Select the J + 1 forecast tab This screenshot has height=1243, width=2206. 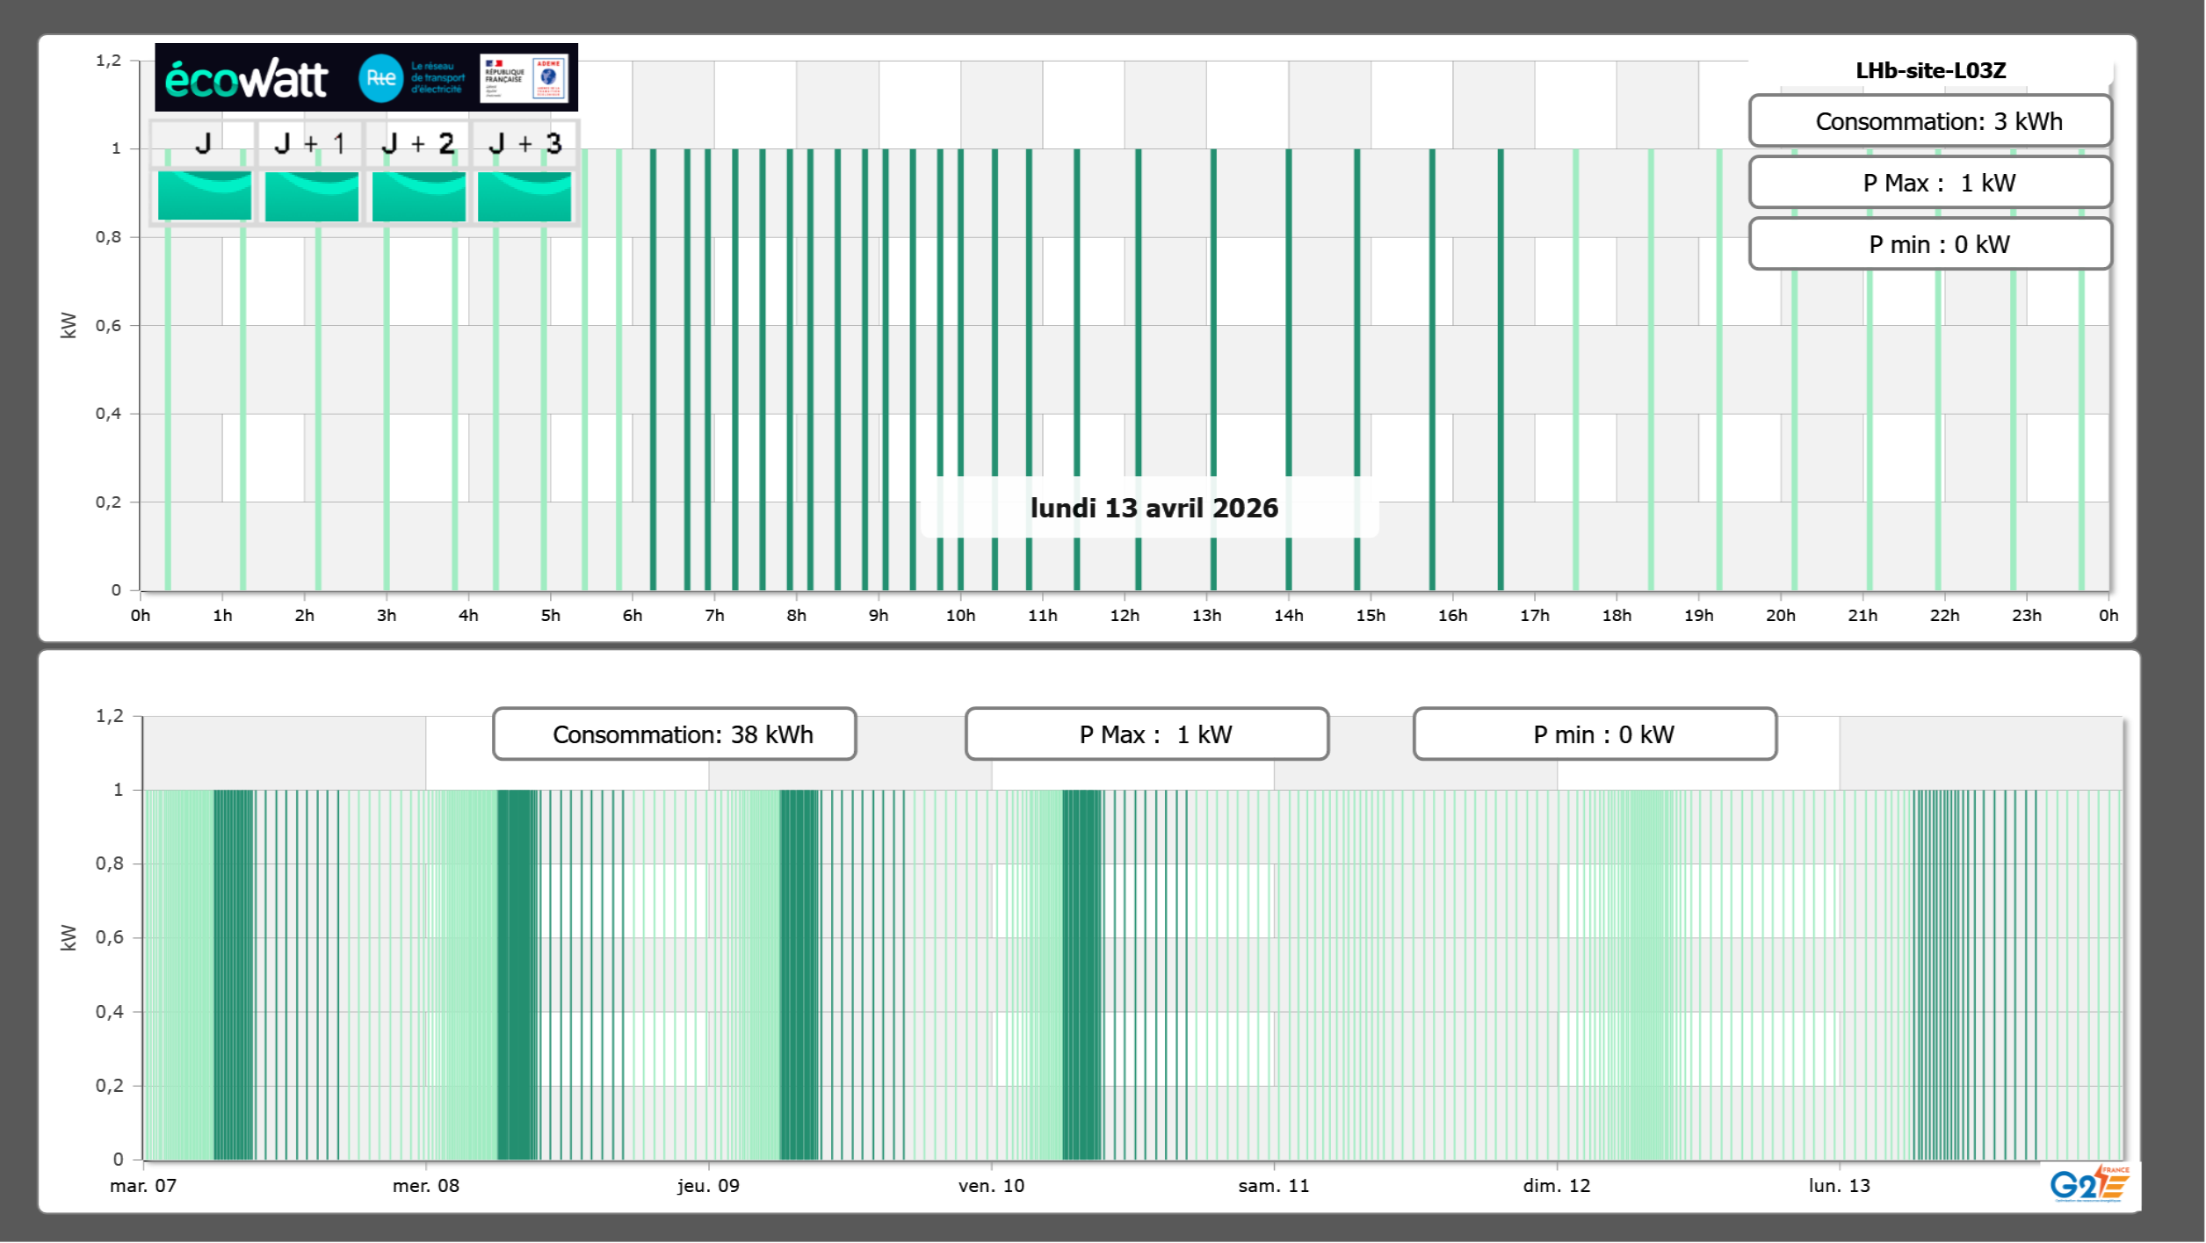pyautogui.click(x=310, y=143)
